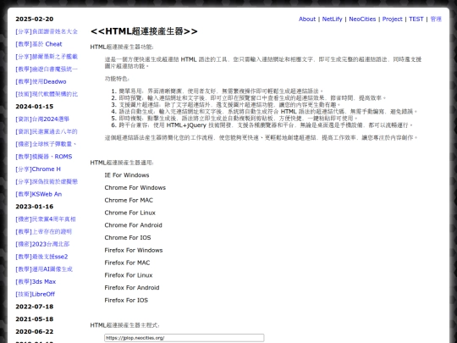Open the [分享]Chrome H article link

click(38, 169)
